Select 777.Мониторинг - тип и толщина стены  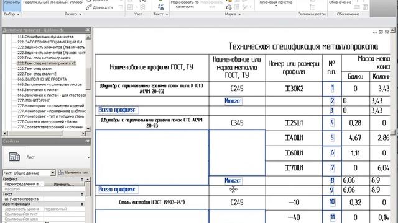(x=51, y=116)
